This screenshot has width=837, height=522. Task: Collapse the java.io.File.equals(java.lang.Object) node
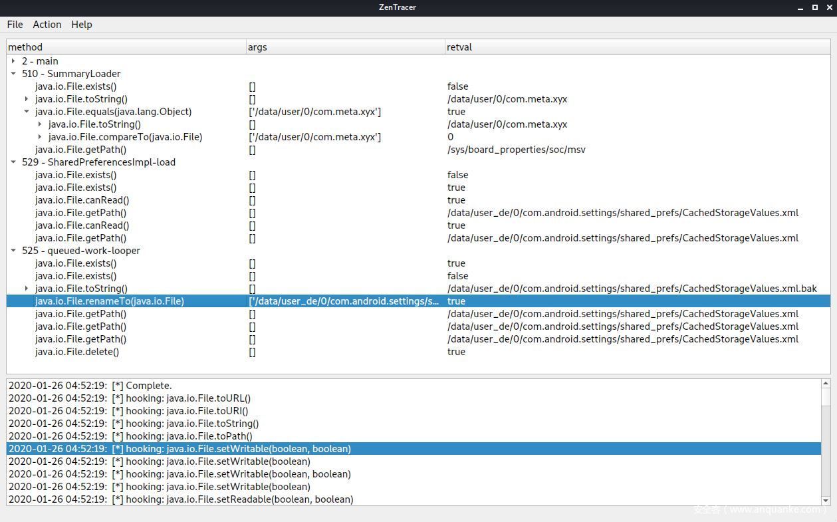pos(26,111)
